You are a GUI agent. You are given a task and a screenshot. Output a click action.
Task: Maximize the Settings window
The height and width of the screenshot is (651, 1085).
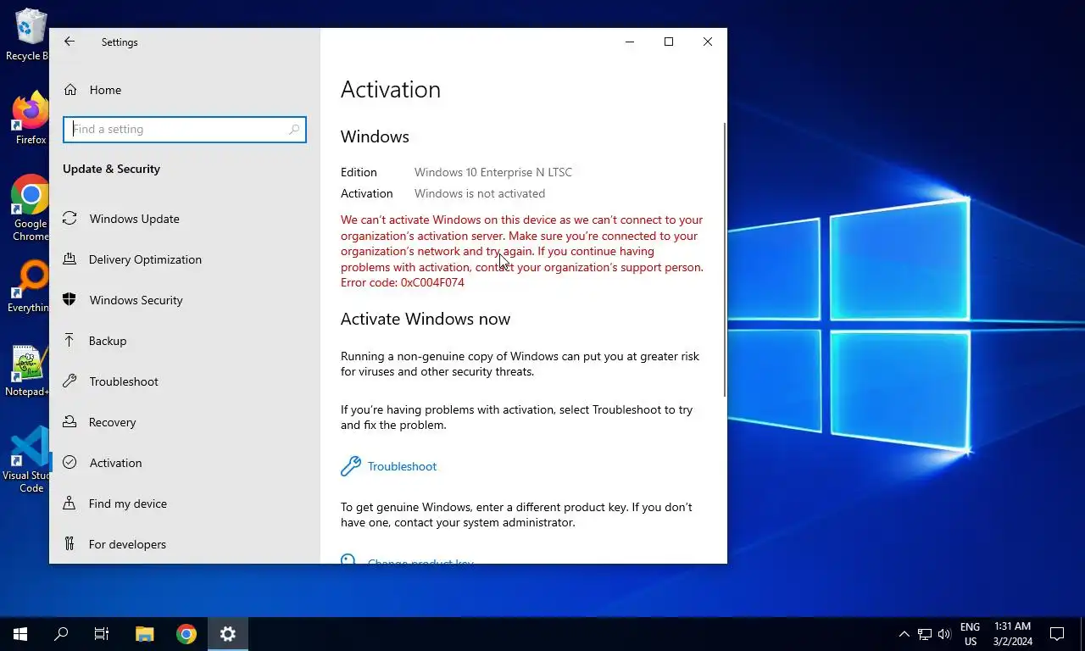[x=669, y=42]
